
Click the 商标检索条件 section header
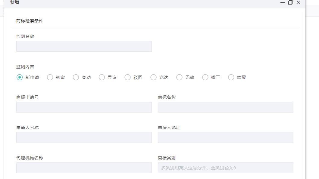point(30,21)
